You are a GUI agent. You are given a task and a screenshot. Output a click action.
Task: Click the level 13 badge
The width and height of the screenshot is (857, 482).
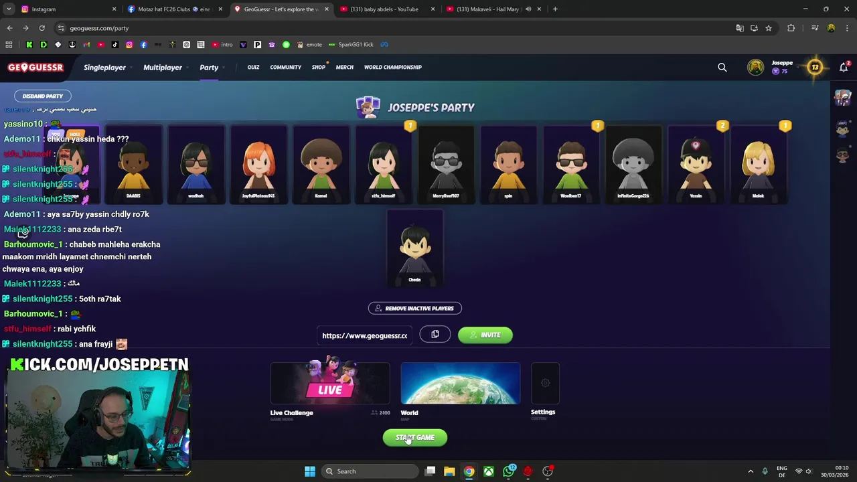[x=815, y=67]
